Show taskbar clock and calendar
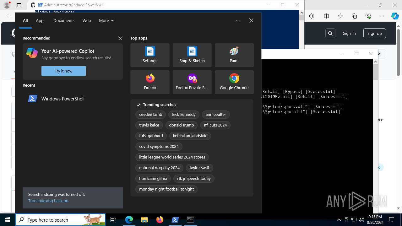The width and height of the screenshot is (402, 226). [x=375, y=220]
